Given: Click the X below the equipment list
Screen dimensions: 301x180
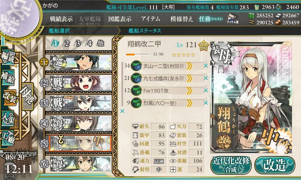Looking at the screenshot, I should tap(122, 111).
